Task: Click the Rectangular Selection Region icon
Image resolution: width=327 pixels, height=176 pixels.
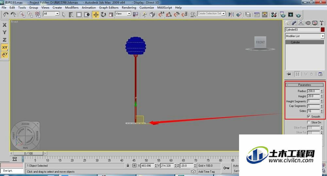Action: pos(79,15)
